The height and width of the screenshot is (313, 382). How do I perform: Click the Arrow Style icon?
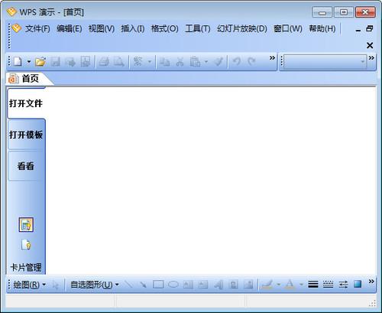343,285
